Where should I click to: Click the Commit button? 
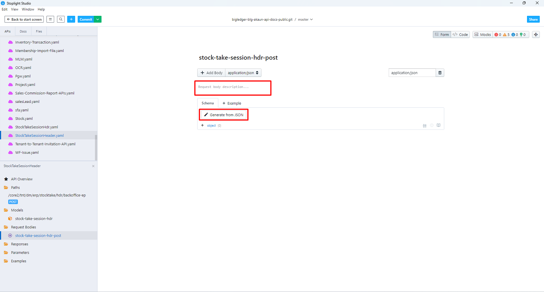pos(86,19)
